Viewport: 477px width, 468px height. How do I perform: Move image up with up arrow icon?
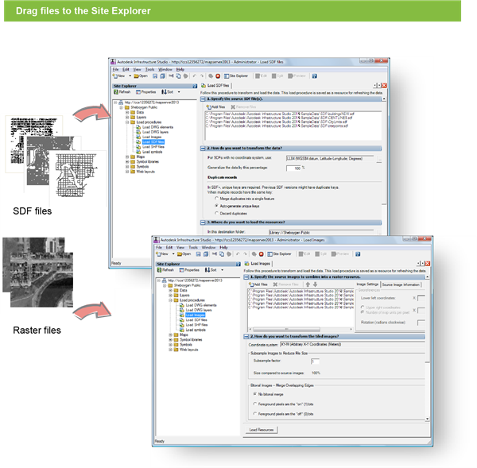[308, 284]
